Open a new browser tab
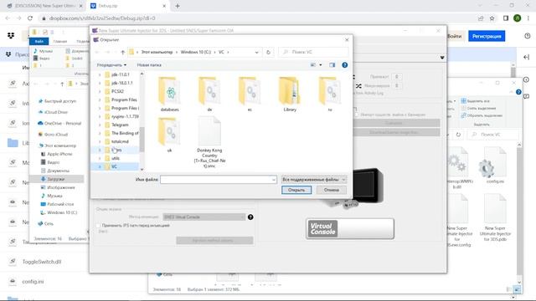536x301 pixels. coord(178,6)
